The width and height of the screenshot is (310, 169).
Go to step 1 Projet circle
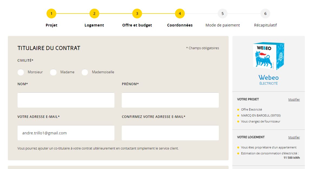pyautogui.click(x=51, y=14)
